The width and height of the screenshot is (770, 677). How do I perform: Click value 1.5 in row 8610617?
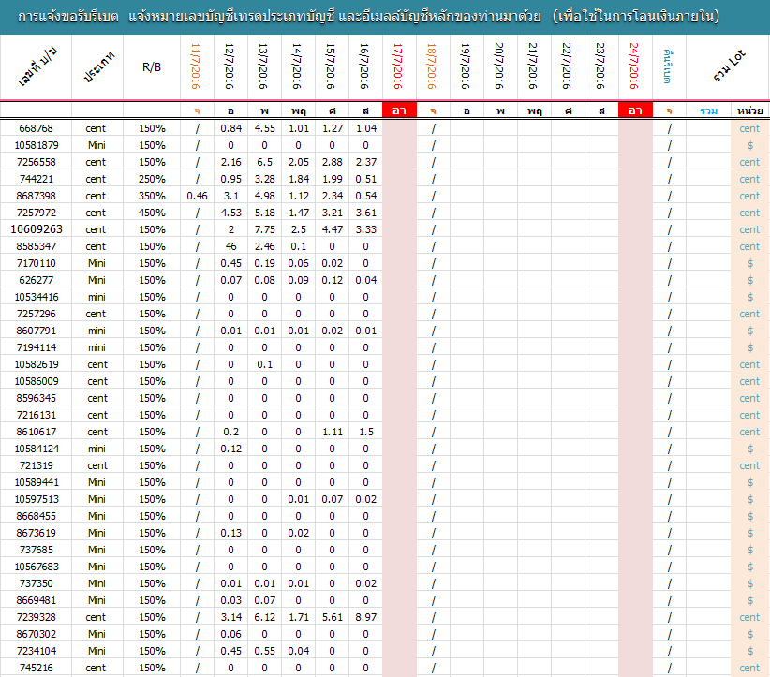(x=366, y=432)
